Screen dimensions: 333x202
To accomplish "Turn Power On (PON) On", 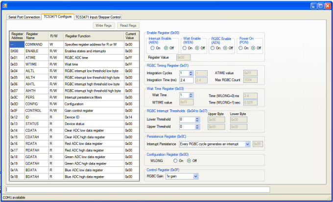I will tap(240, 48).
